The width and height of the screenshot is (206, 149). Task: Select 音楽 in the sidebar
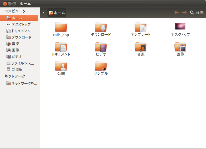pos(19,44)
